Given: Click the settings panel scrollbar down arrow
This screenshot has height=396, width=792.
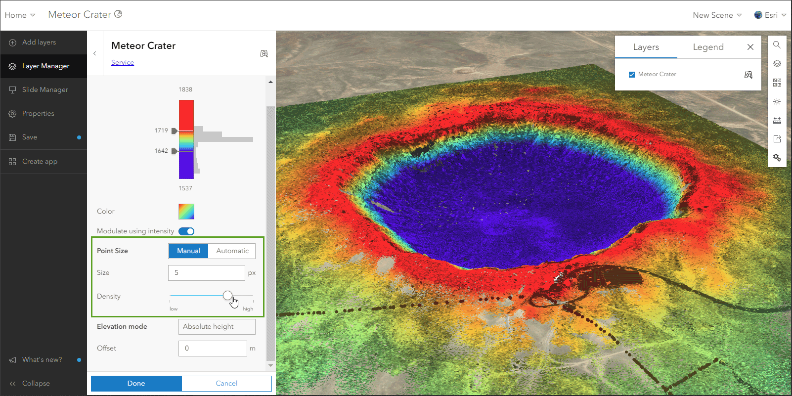Looking at the screenshot, I should tap(270, 365).
